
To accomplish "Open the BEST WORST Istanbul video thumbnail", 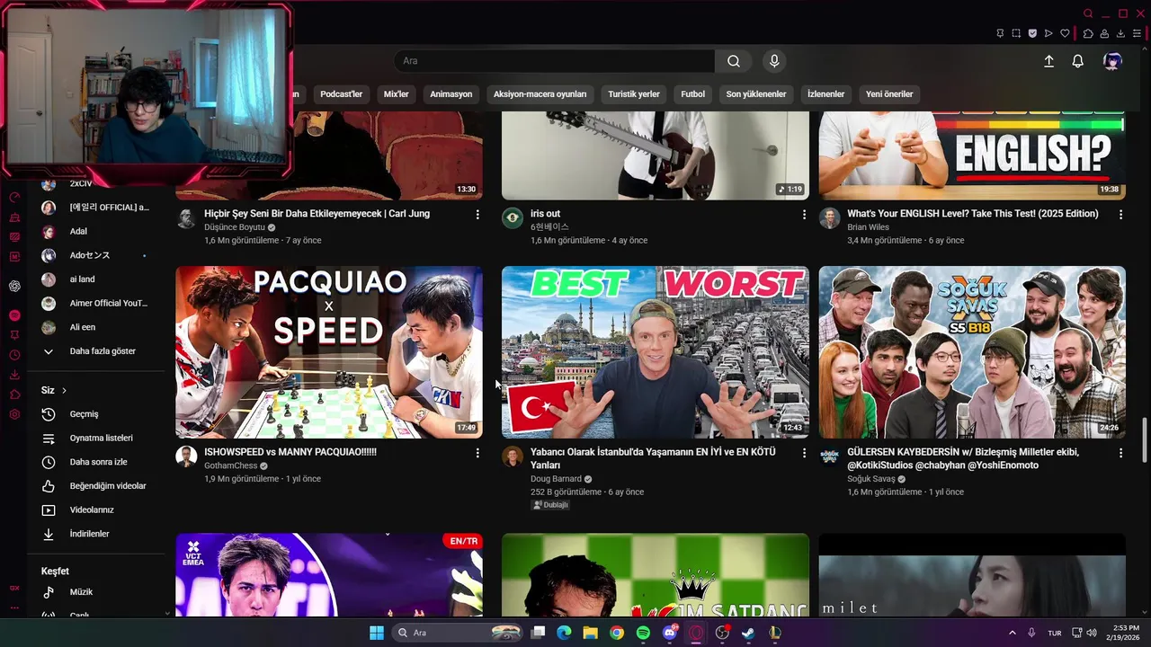I will (x=656, y=352).
